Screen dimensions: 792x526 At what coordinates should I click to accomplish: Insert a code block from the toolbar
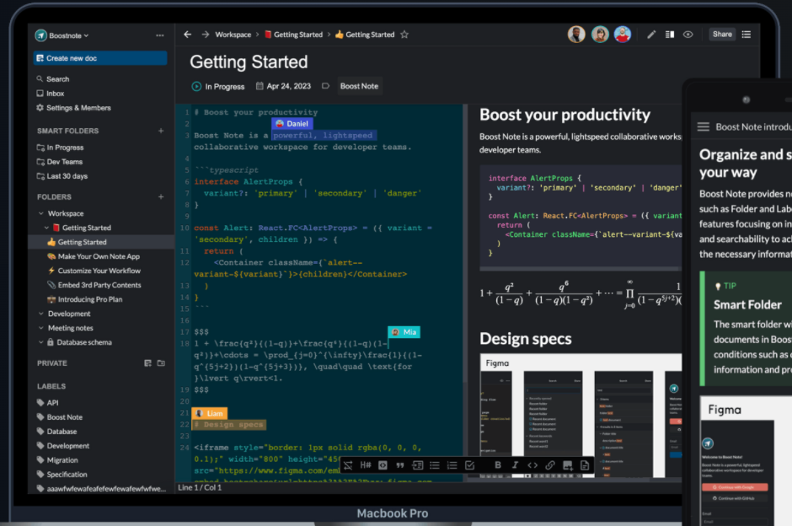tap(383, 465)
